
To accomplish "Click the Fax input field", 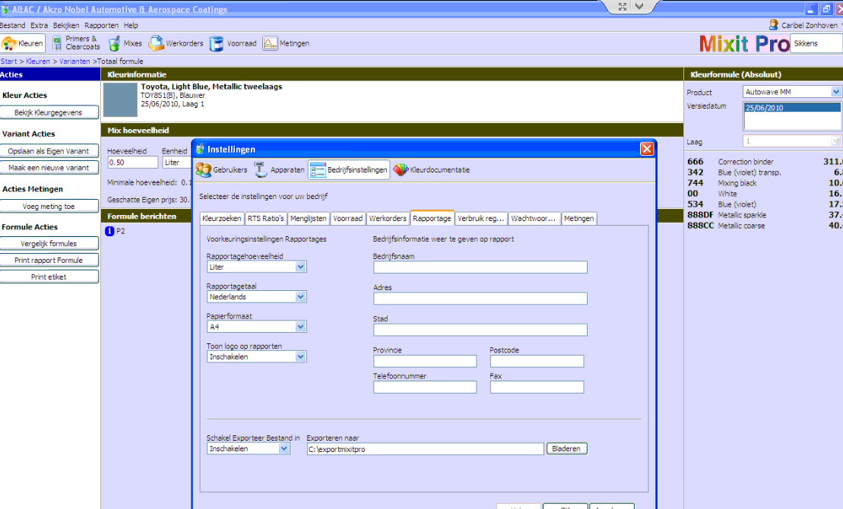I will click(x=537, y=387).
